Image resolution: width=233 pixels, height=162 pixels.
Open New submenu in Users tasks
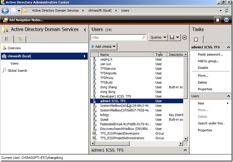tap(213, 103)
